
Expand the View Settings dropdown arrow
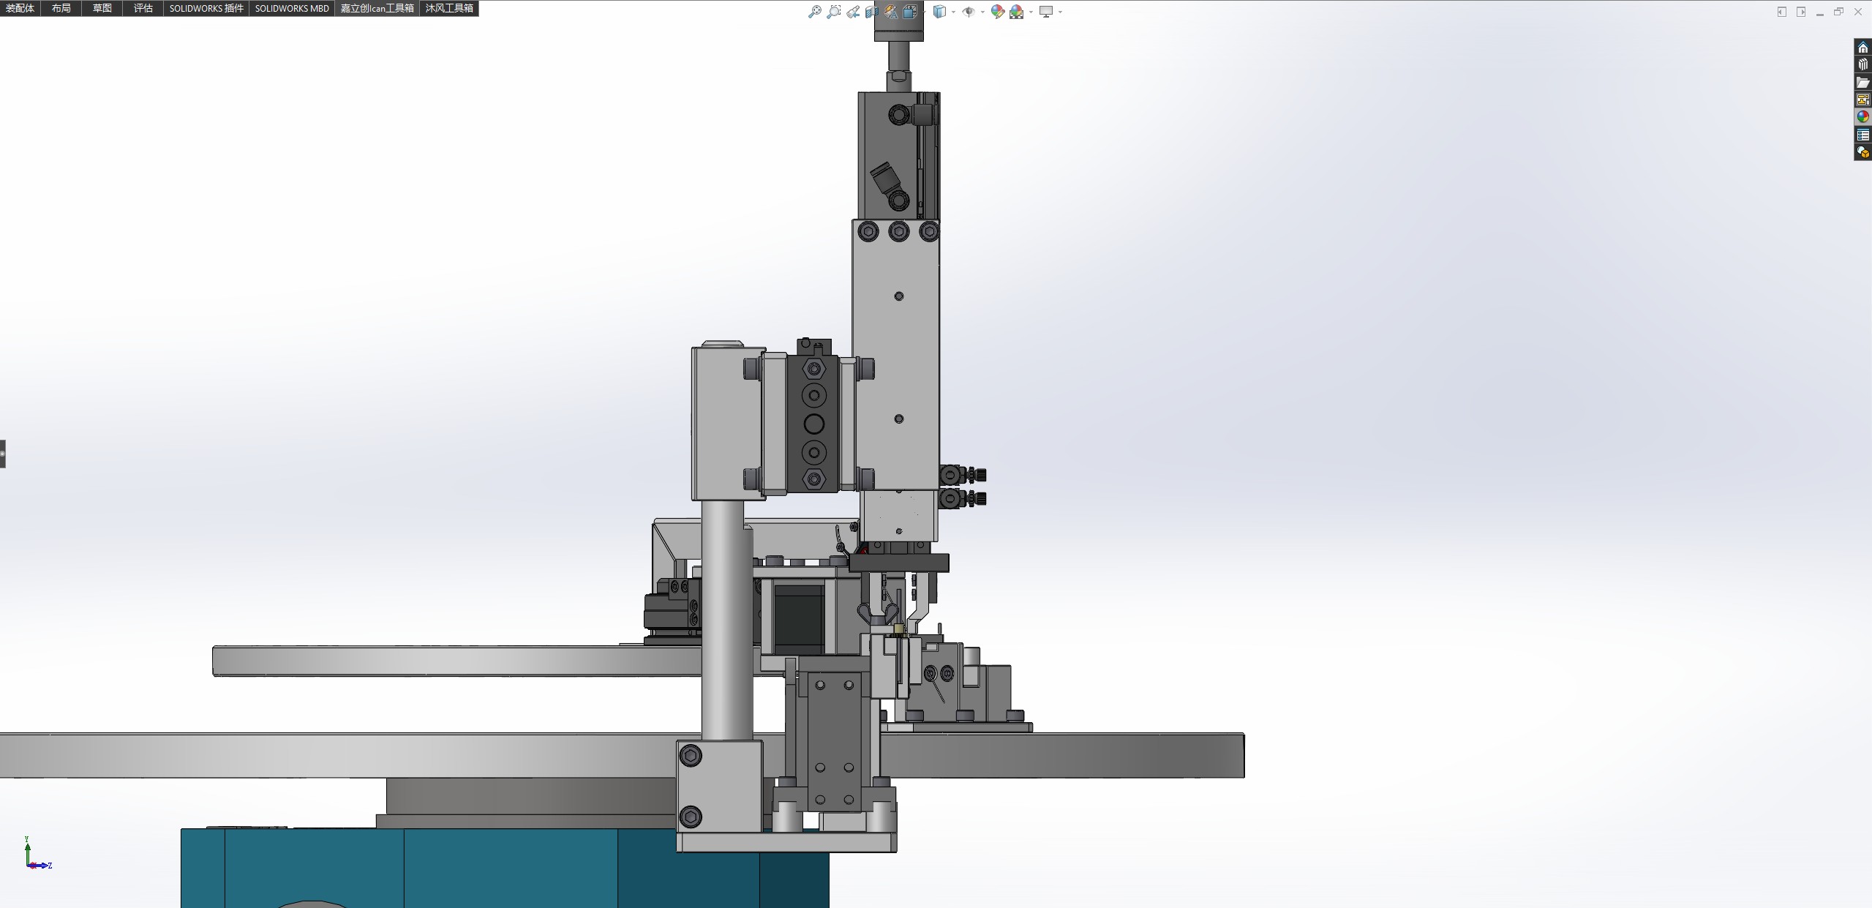(x=1060, y=12)
